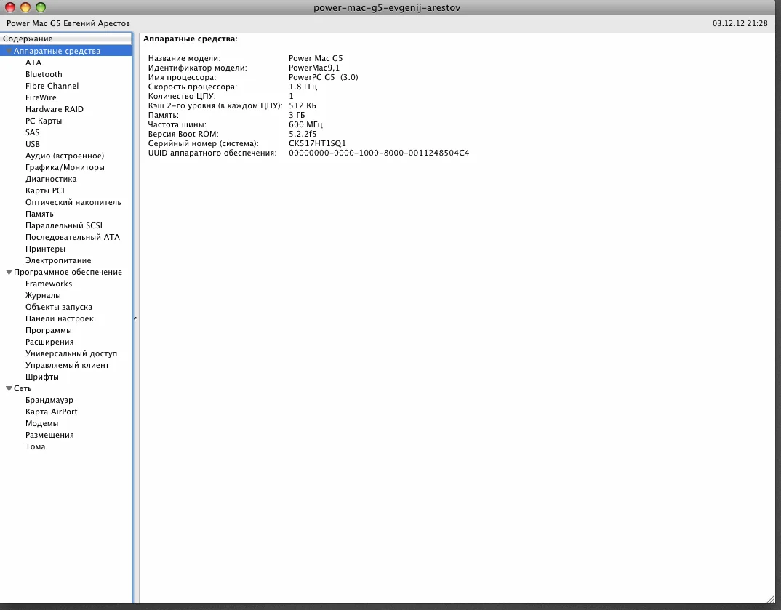Image resolution: width=781 pixels, height=610 pixels.
Task: Select Bluetooth in the hardware list
Action: 44,74
